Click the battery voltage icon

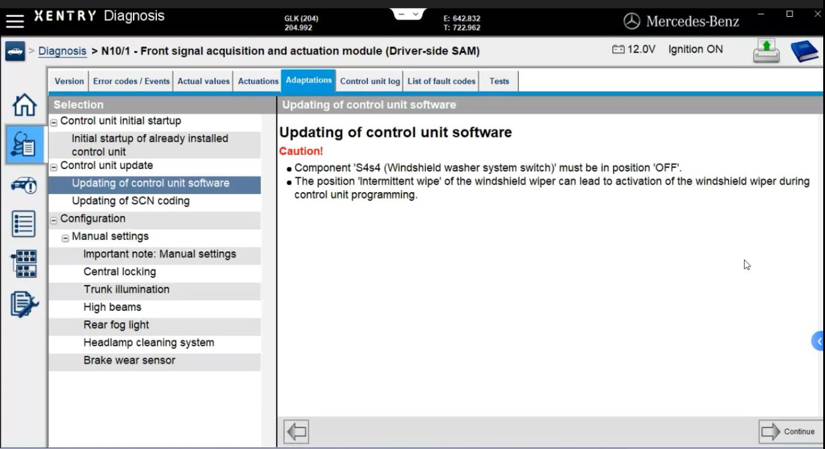pos(618,50)
